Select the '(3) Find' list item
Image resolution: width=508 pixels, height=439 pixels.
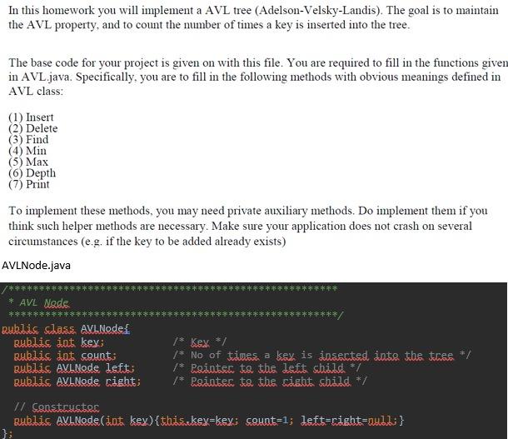click(28, 139)
